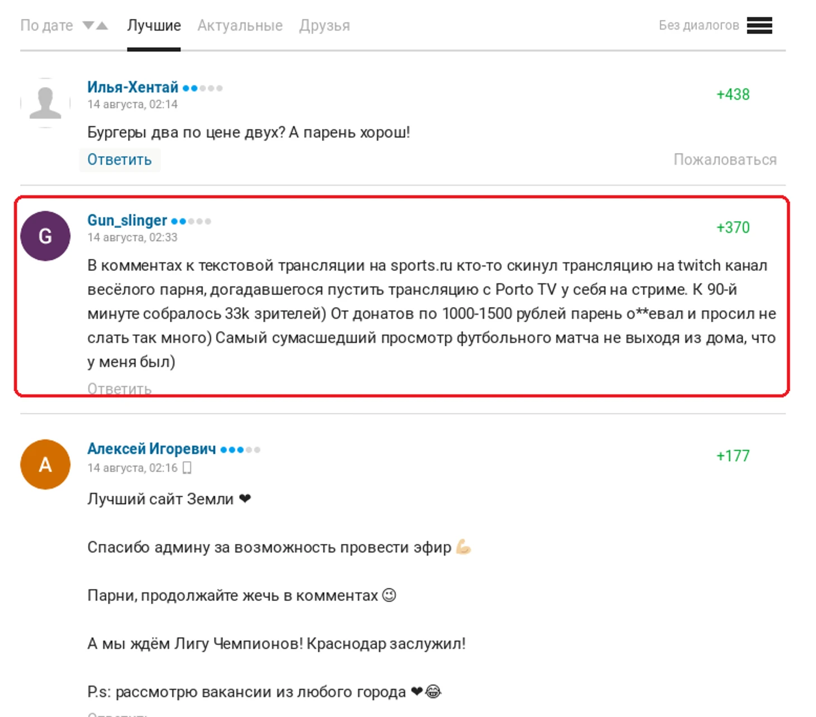Click the mobile device icon near 02:16
This screenshot has width=816, height=717.
[187, 467]
